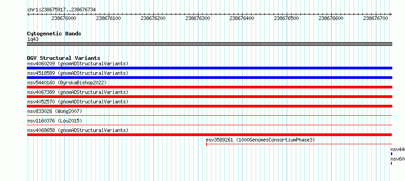Select the red bar under nsv4052570
Viewport: 405px width, 181px height.
click(x=209, y=106)
